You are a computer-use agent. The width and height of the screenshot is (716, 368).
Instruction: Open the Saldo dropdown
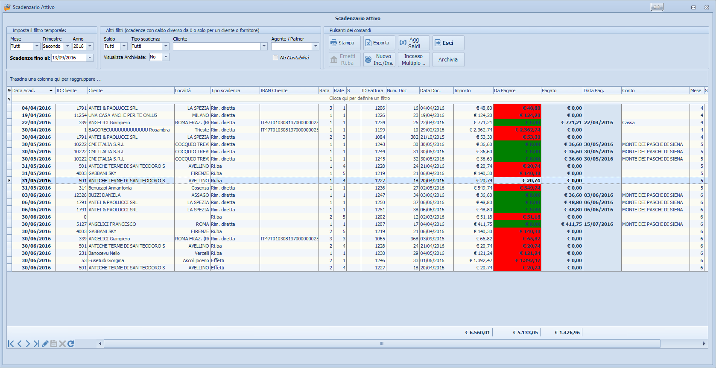click(x=124, y=46)
